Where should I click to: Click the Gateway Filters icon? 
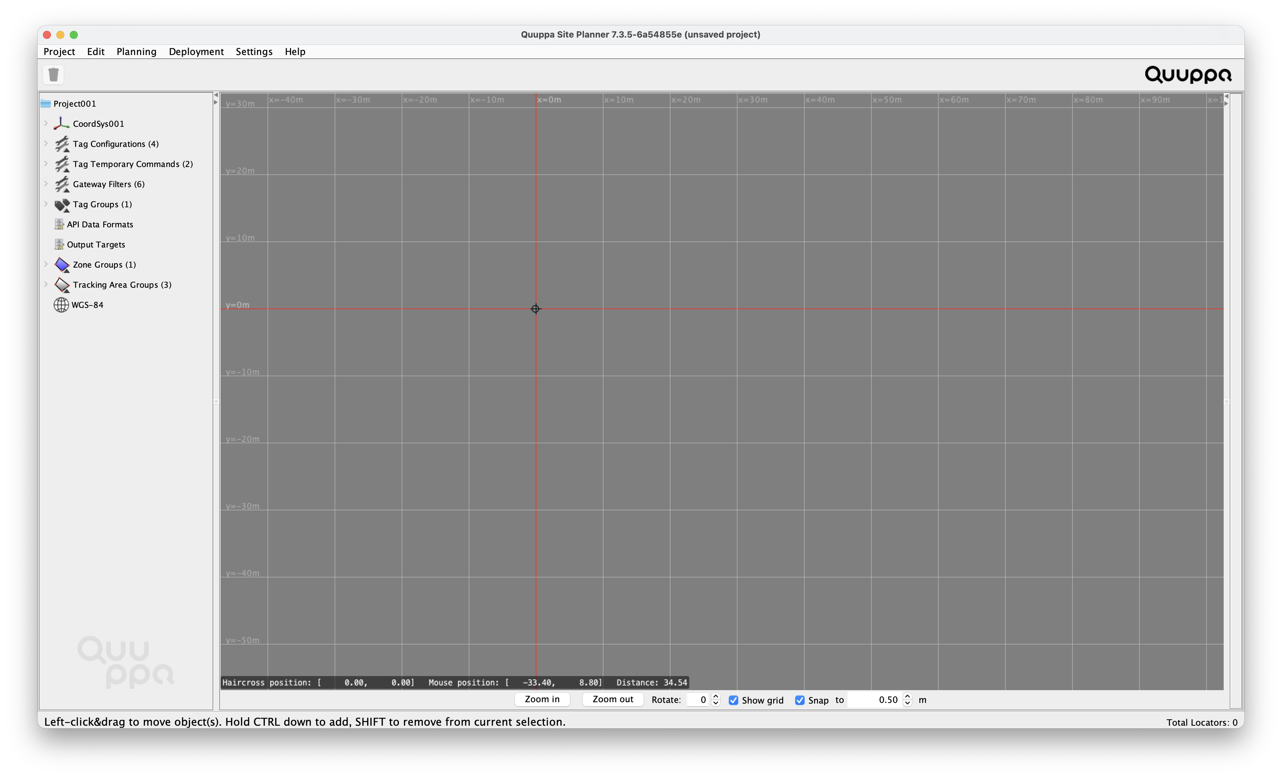coord(62,184)
